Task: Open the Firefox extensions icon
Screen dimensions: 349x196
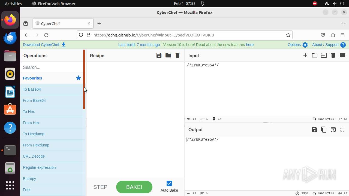Action: (x=333, y=35)
